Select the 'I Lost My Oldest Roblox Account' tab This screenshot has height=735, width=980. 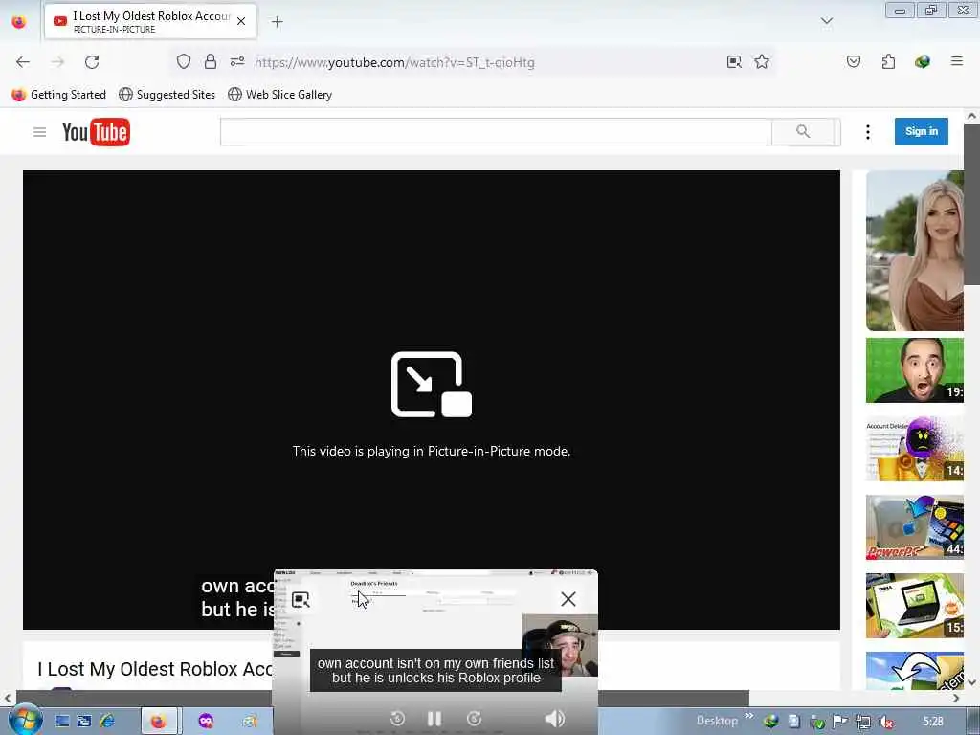[x=150, y=21]
